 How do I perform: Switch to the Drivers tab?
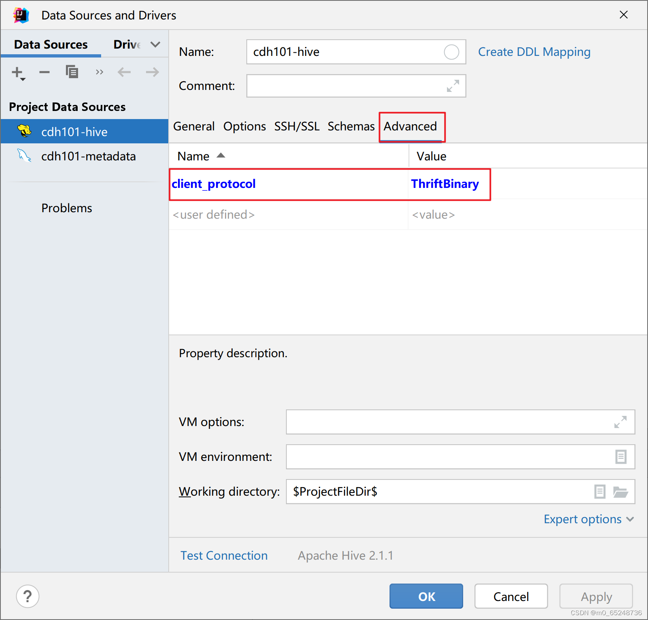pos(127,45)
